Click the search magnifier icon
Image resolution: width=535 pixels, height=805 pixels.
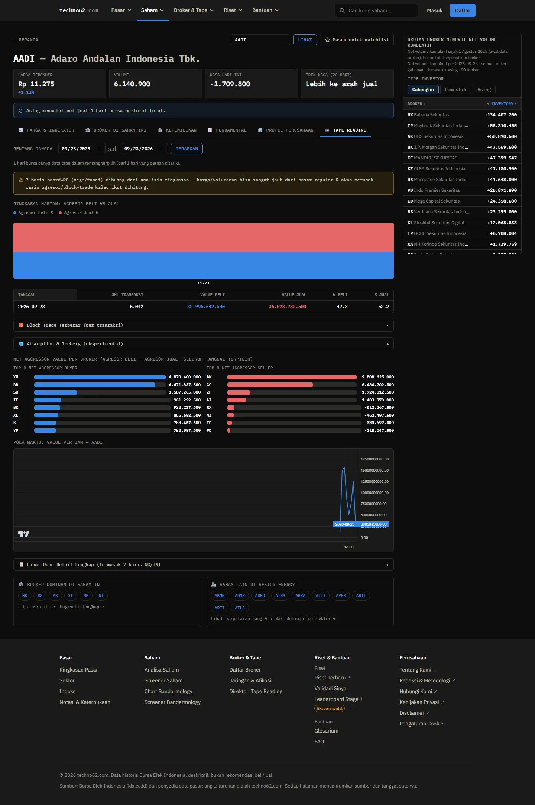pyautogui.click(x=342, y=10)
